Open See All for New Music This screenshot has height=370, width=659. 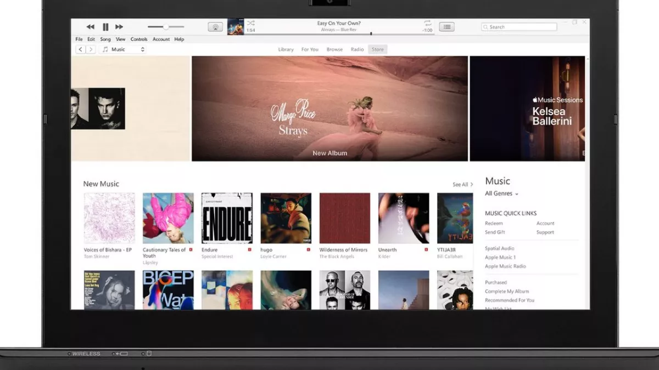click(x=462, y=185)
